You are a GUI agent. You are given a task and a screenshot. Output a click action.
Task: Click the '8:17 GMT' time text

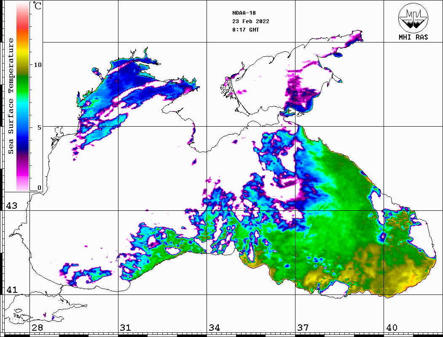[245, 30]
